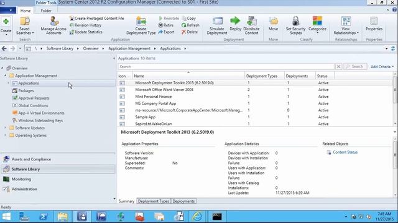Viewport: 398px width, 223px height.
Task: Select the Sample App row
Action: [255, 117]
